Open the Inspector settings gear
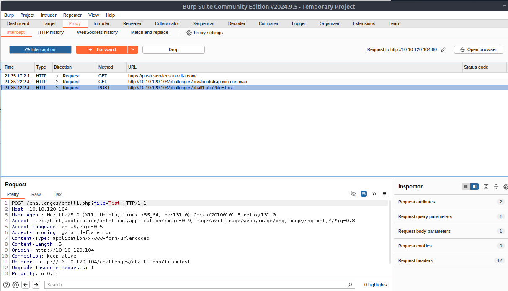 [x=505, y=187]
